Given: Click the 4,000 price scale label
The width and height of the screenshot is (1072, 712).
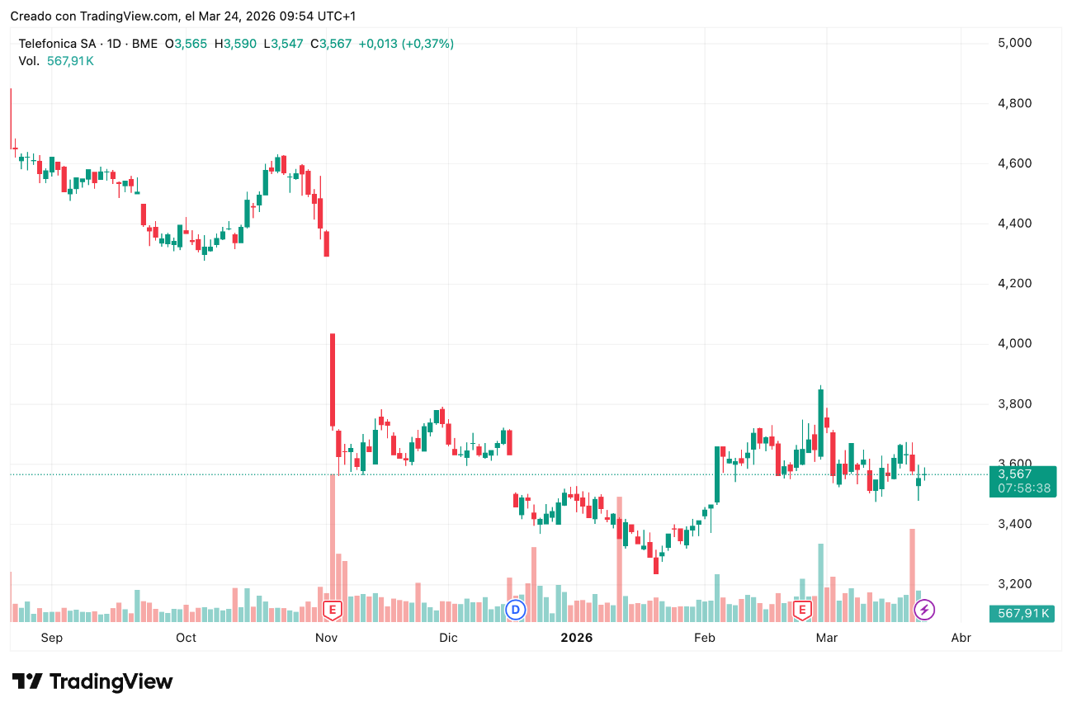Looking at the screenshot, I should (x=1015, y=343).
